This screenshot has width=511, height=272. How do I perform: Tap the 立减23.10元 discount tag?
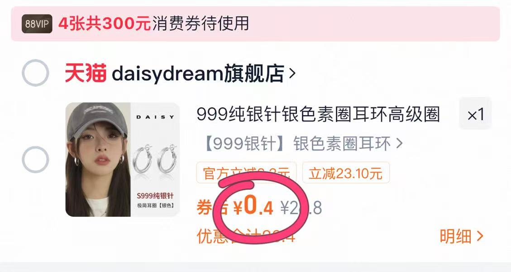tap(346, 173)
